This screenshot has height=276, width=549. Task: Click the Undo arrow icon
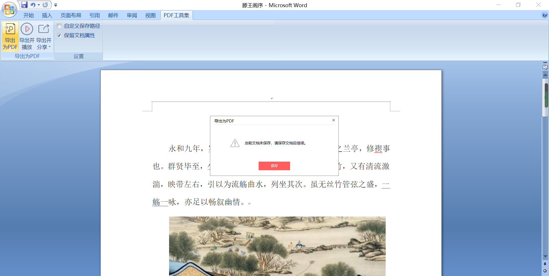(x=33, y=5)
